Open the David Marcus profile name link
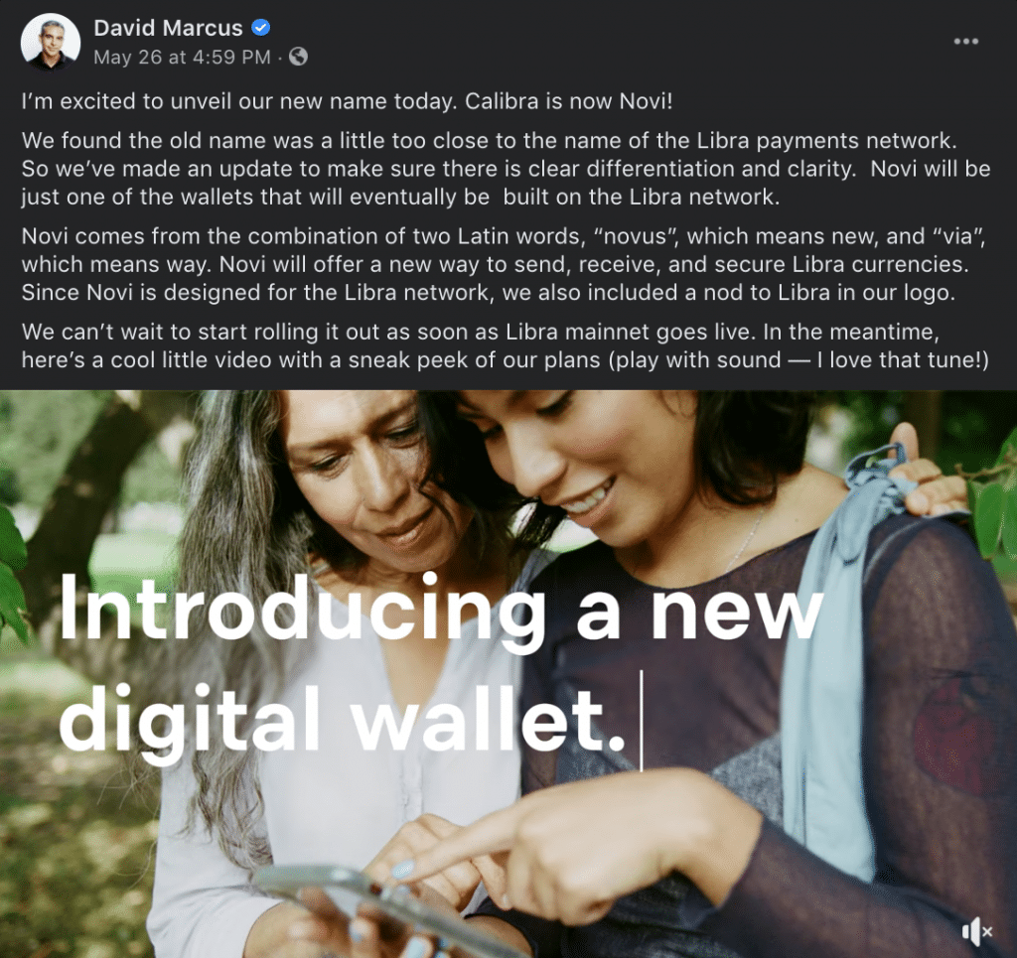Screen dimensions: 1017x958 click(168, 28)
